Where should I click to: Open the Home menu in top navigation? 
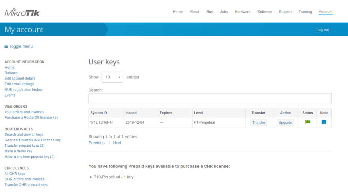tap(177, 12)
